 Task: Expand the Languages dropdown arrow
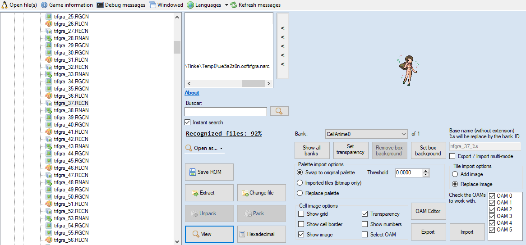pyautogui.click(x=226, y=5)
